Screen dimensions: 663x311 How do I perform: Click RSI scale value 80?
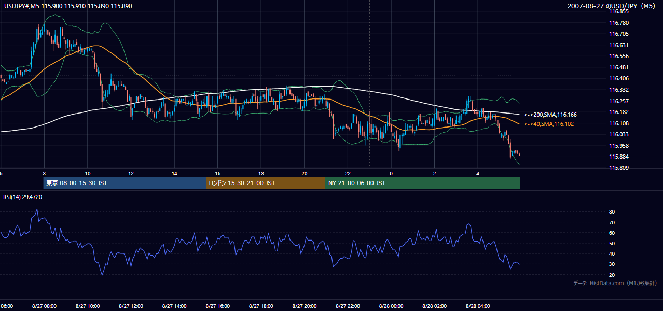coord(612,212)
